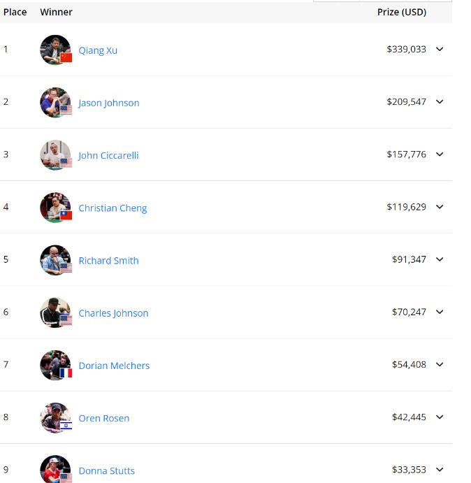Open Qiang Xu's player profile link
This screenshot has width=471, height=483.
98,50
